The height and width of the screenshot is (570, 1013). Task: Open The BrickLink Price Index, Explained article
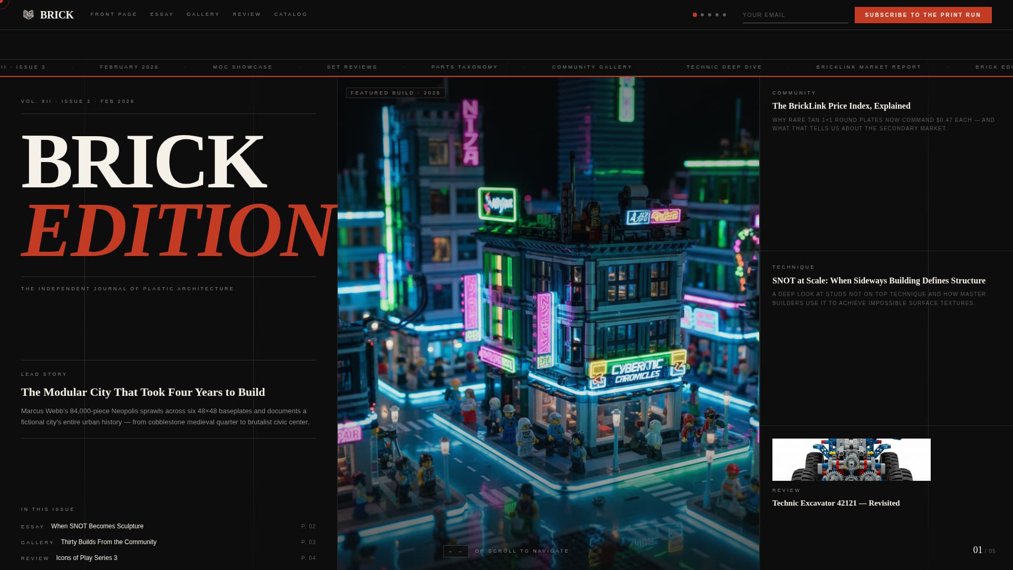click(x=841, y=106)
